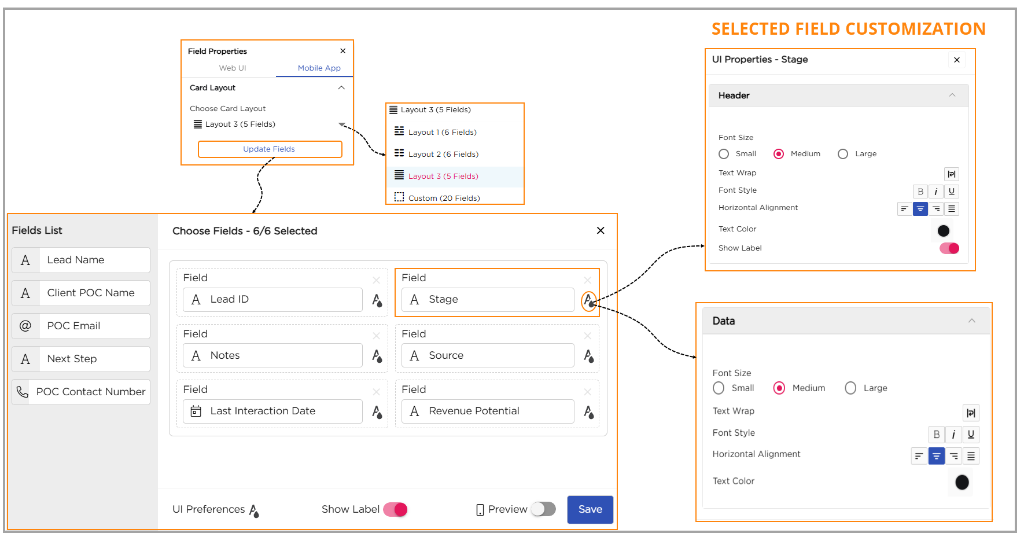
Task: Collapse the Card Layout section
Action: tap(341, 88)
